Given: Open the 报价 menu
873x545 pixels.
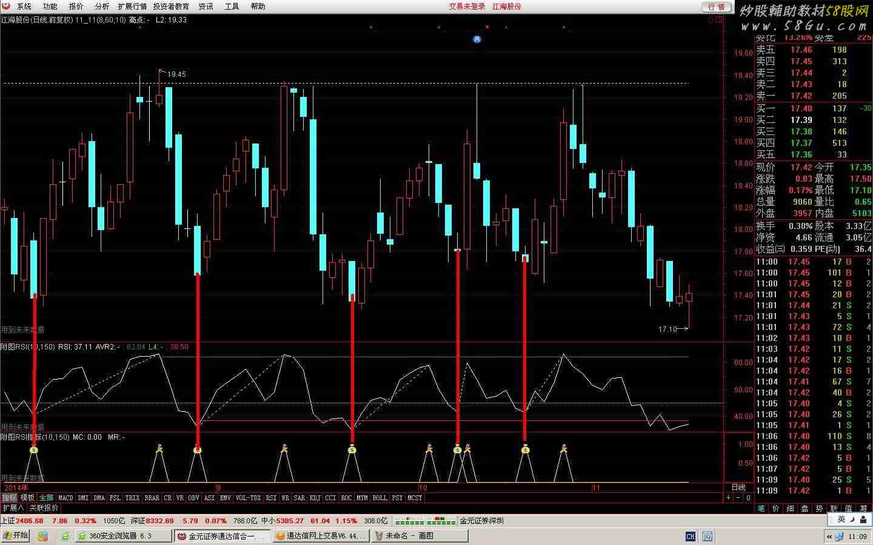Looking at the screenshot, I should [x=76, y=6].
